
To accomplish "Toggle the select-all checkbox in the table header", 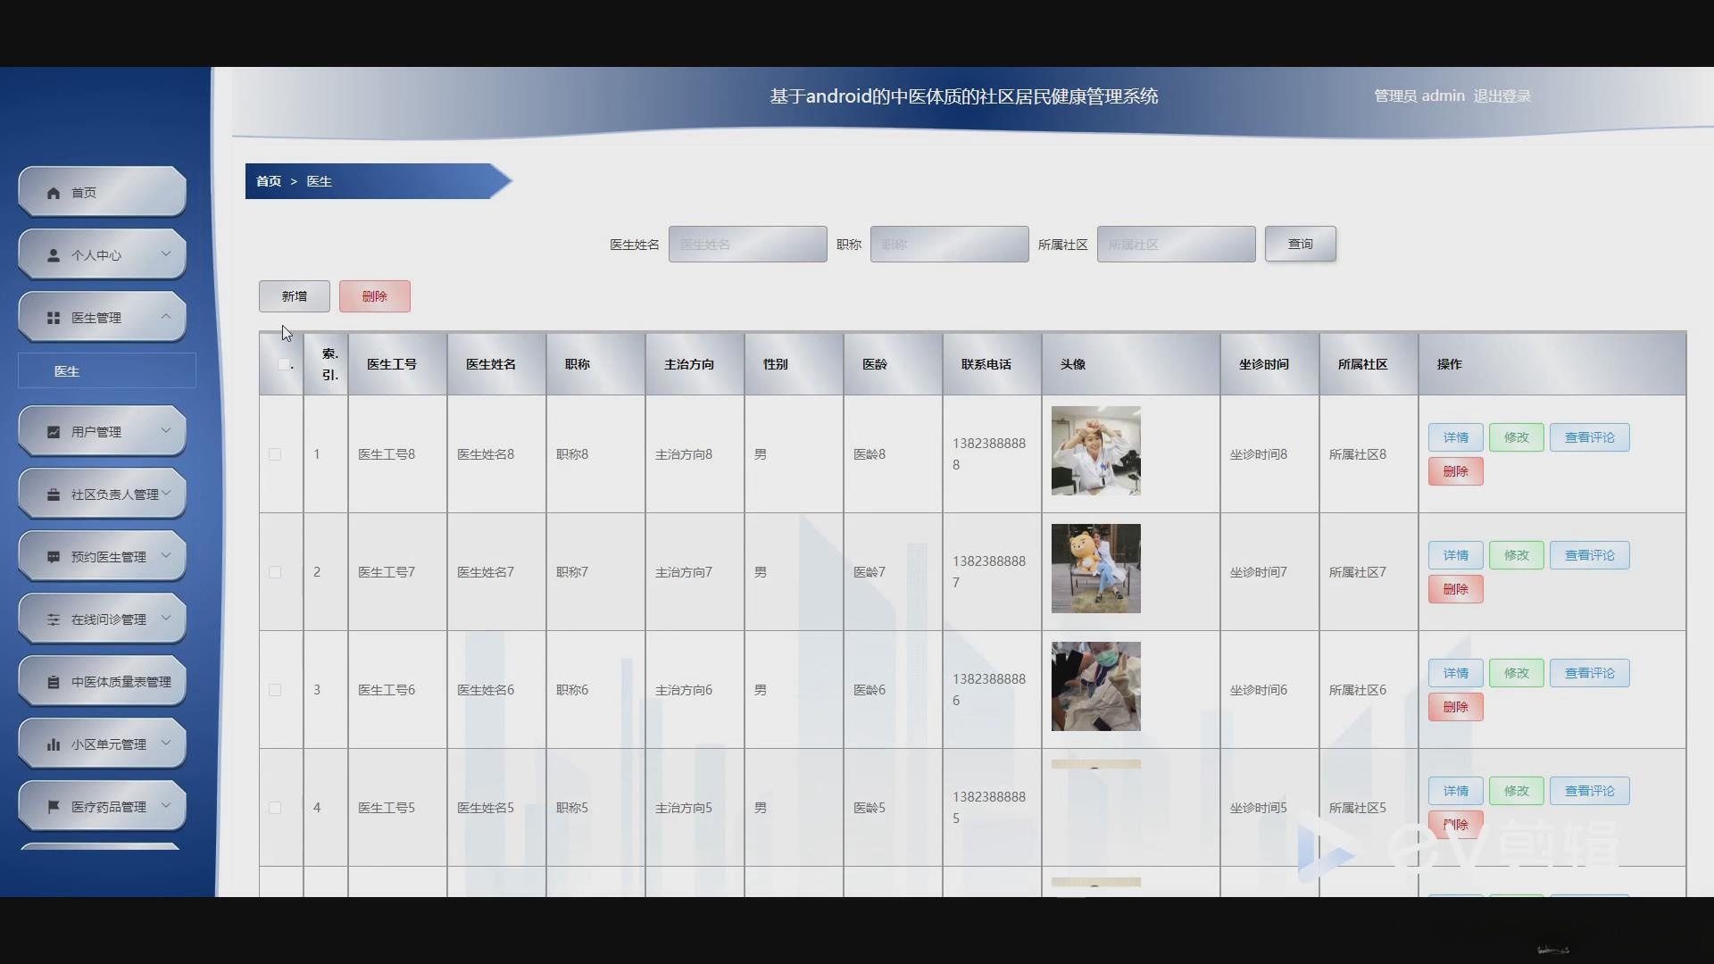I will point(283,364).
